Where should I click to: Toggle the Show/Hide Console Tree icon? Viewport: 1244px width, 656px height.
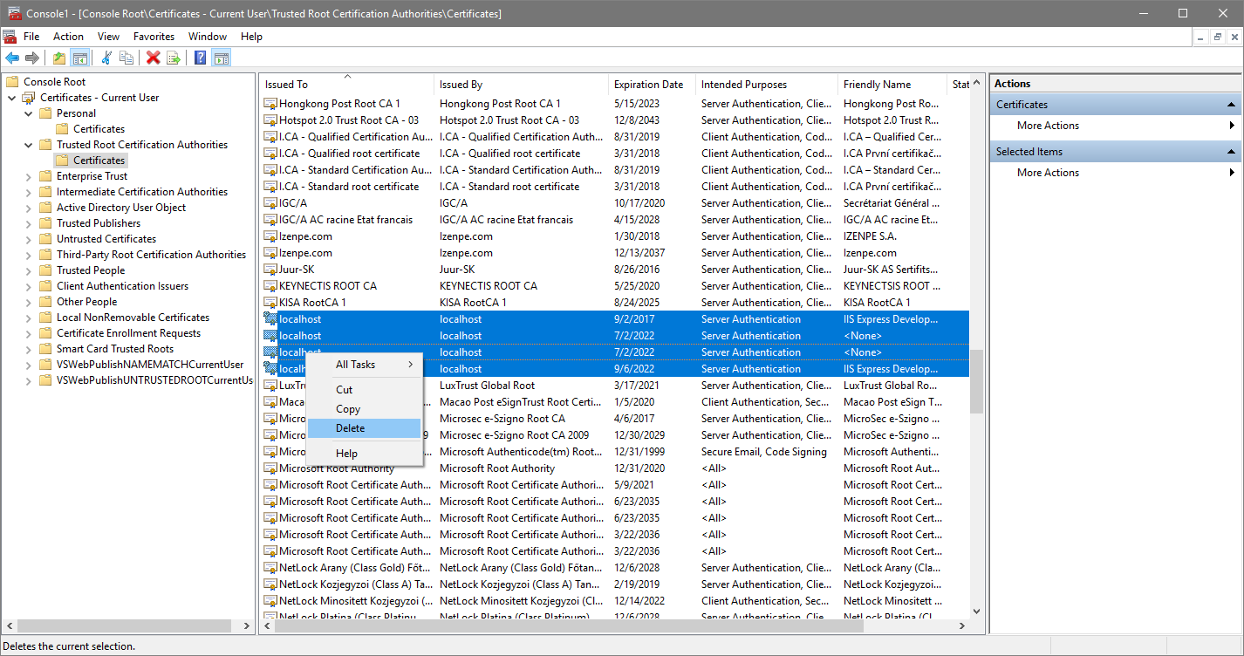(x=79, y=58)
